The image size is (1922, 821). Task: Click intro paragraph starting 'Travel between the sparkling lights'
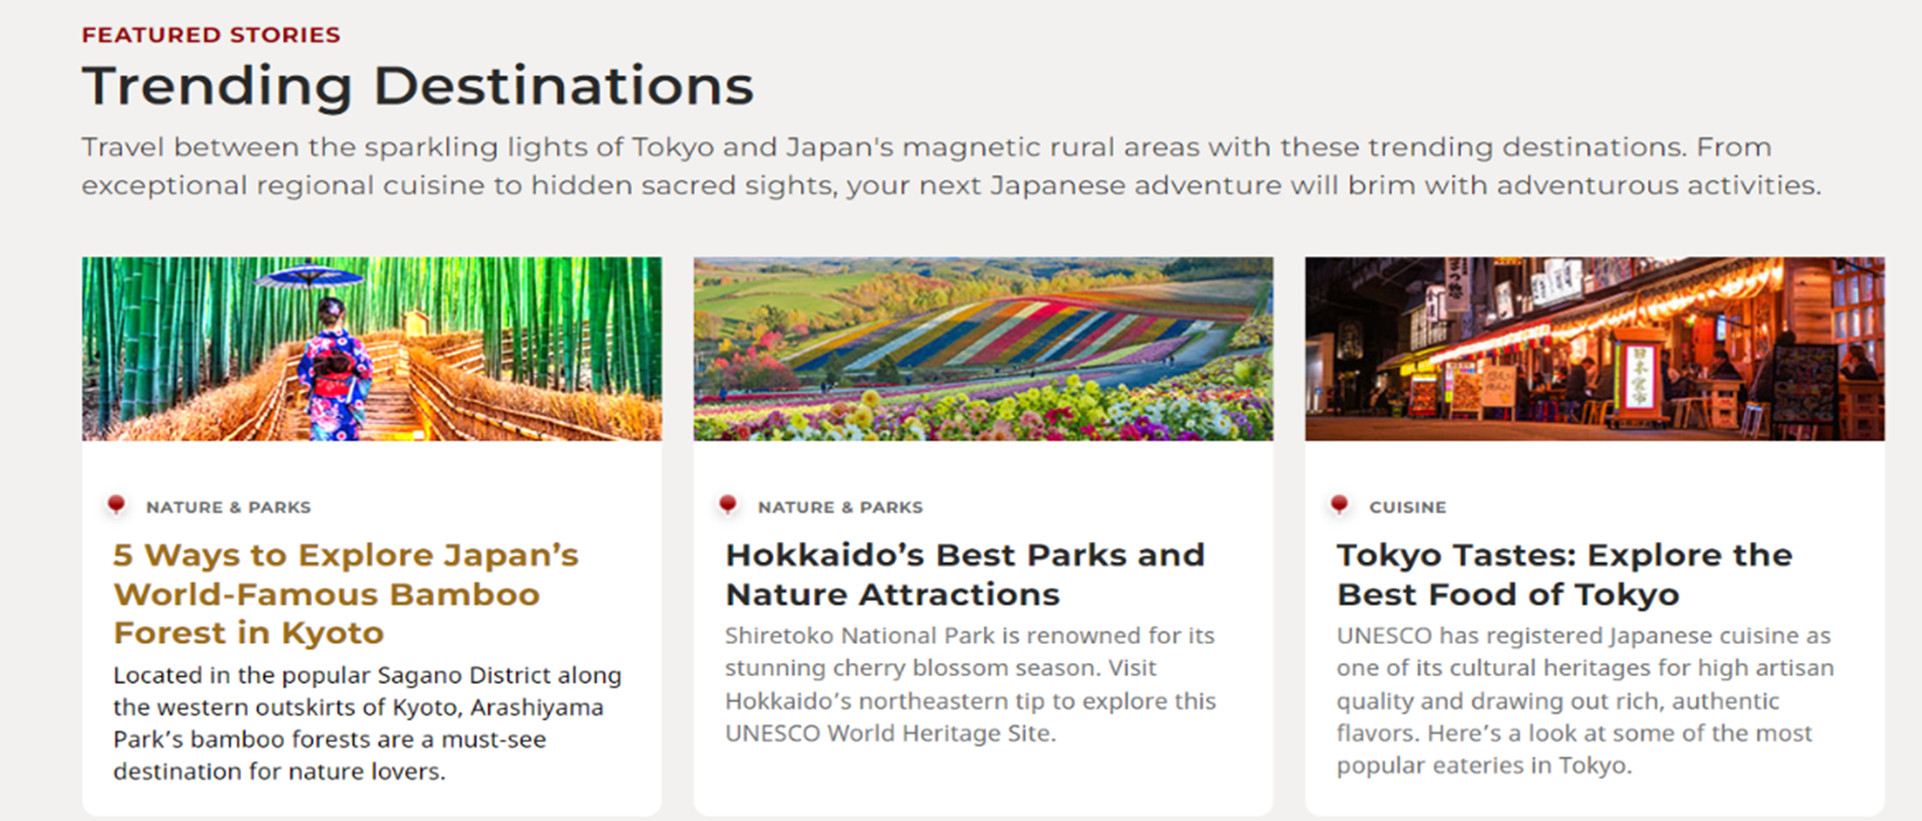pos(951,166)
